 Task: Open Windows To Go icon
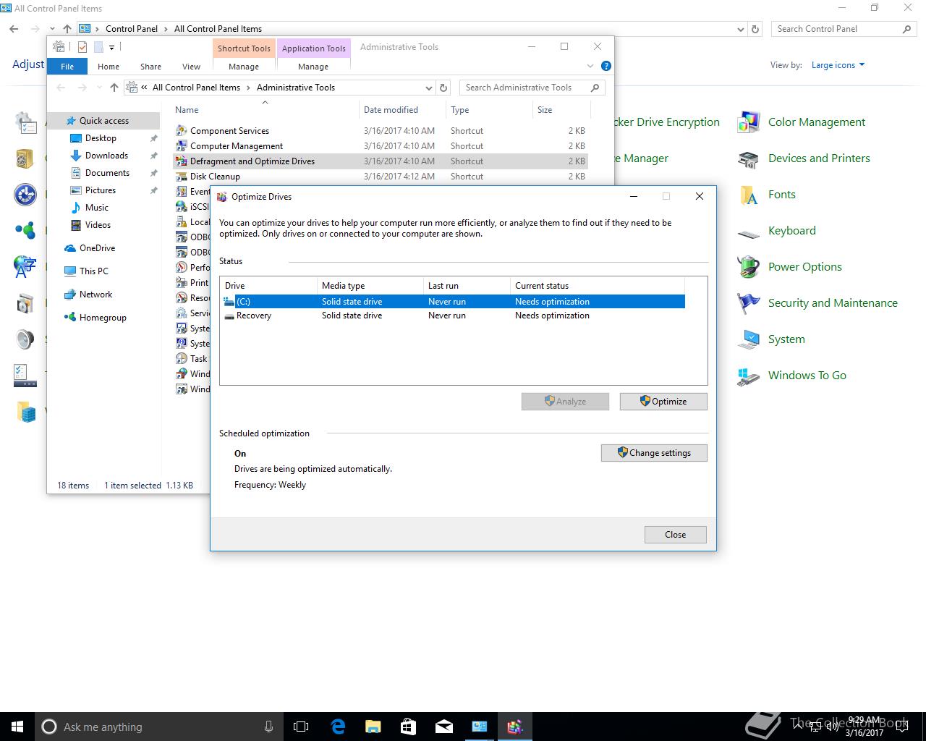pyautogui.click(x=749, y=376)
